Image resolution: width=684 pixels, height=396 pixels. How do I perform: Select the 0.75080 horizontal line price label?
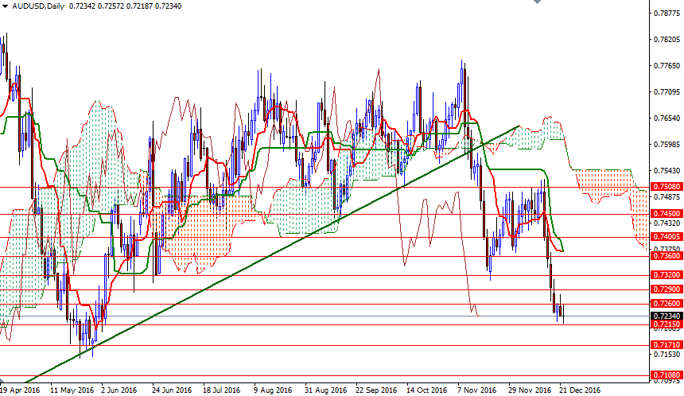[x=667, y=187]
